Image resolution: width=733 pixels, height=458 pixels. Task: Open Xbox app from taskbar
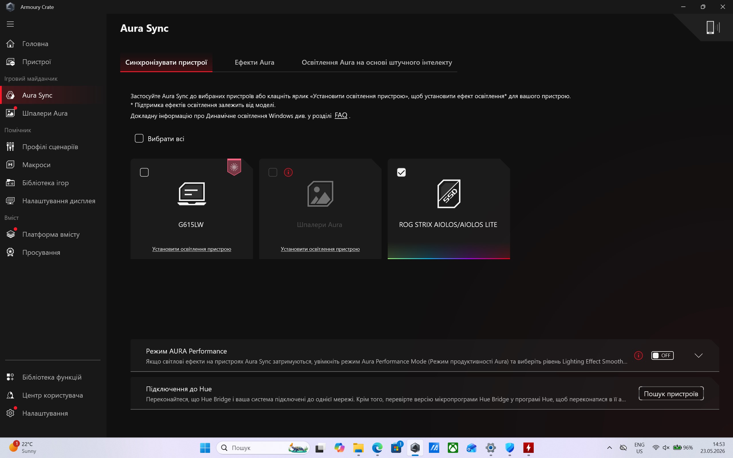pyautogui.click(x=453, y=448)
